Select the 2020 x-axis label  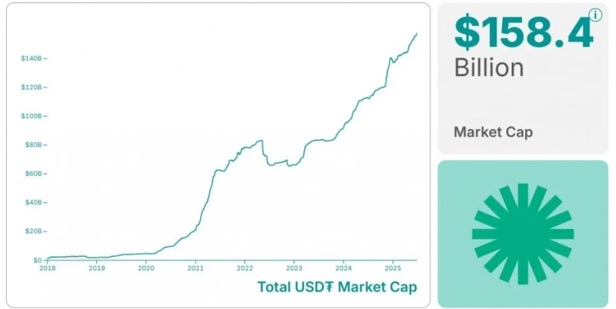click(x=146, y=268)
